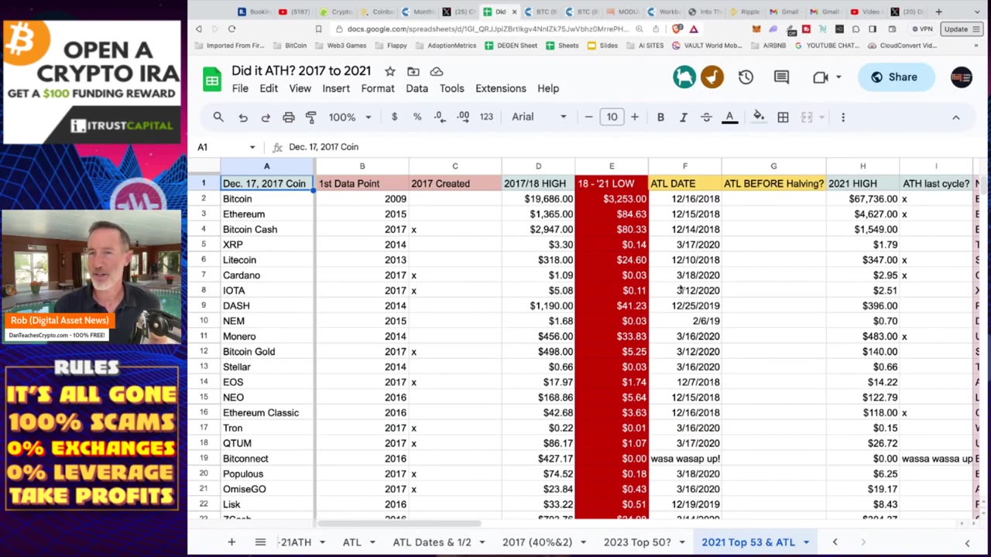Start a video call from camera icon
Image resolution: width=991 pixels, height=557 pixels.
click(821, 77)
